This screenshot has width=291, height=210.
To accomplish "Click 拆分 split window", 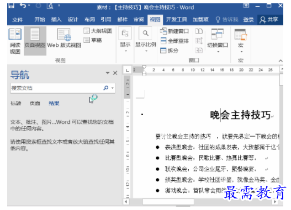I will click(170, 50).
